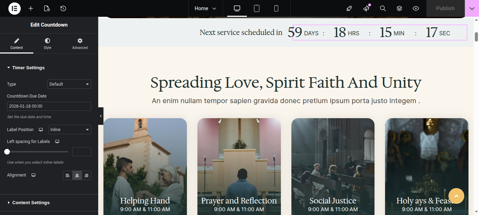
Task: Set alignment to right
Action: 86,175
